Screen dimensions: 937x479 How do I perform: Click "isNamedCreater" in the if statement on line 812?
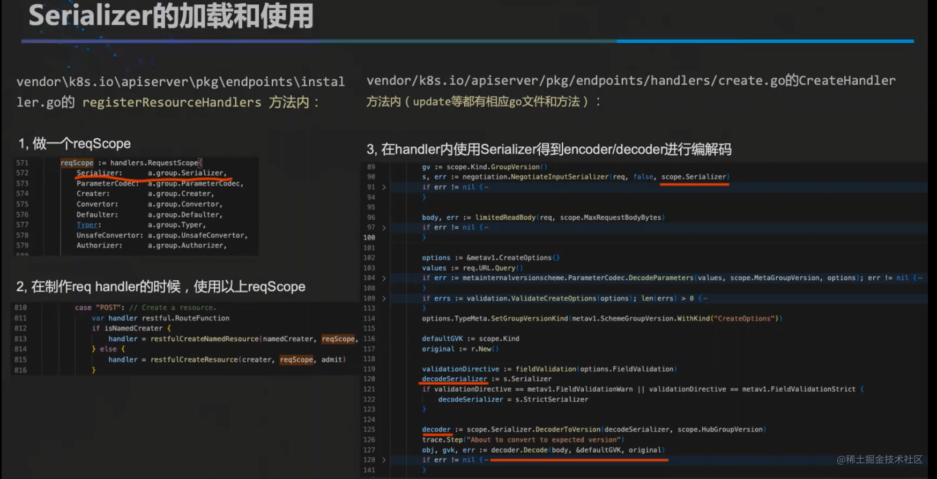point(133,328)
